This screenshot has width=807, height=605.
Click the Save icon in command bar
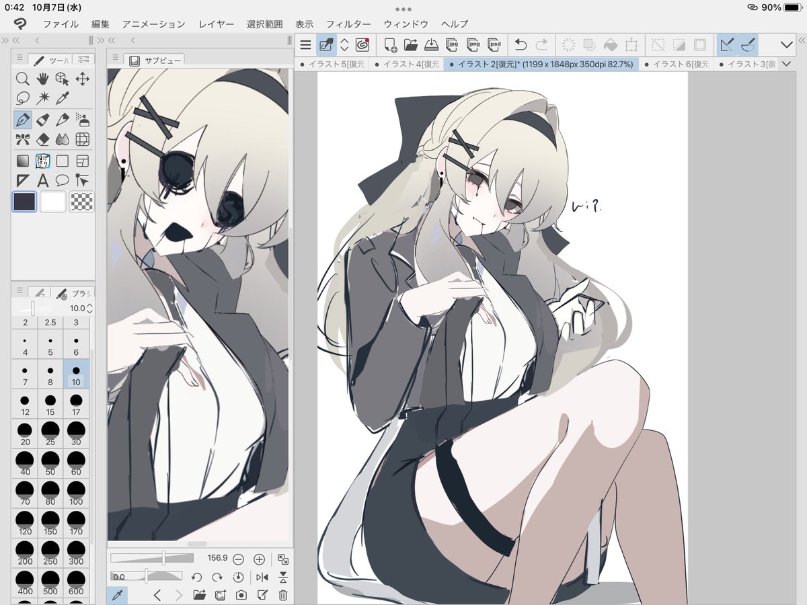431,45
